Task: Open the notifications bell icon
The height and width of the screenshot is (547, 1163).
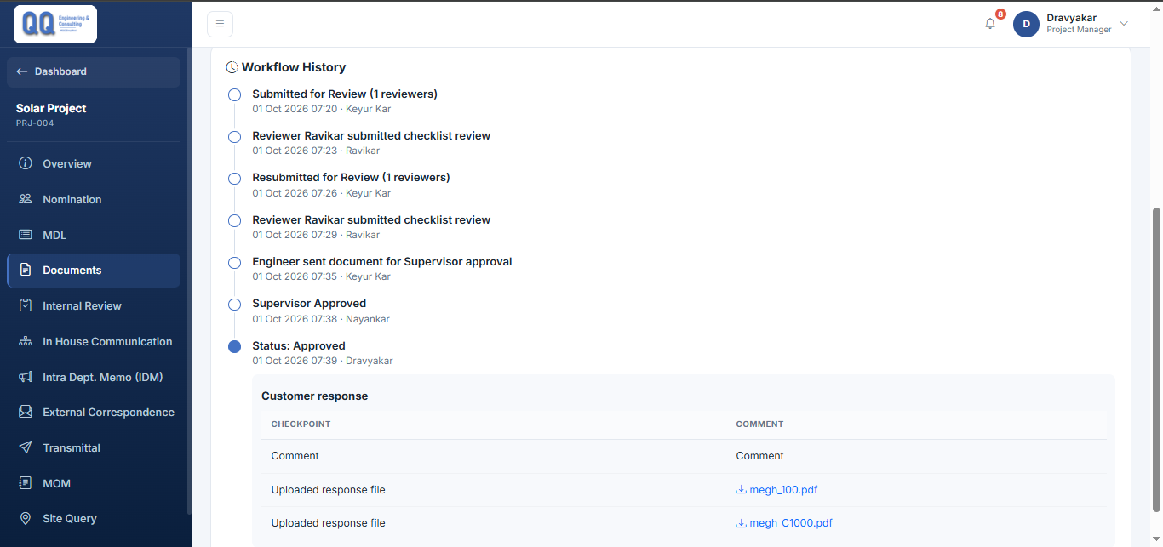Action: pyautogui.click(x=990, y=24)
